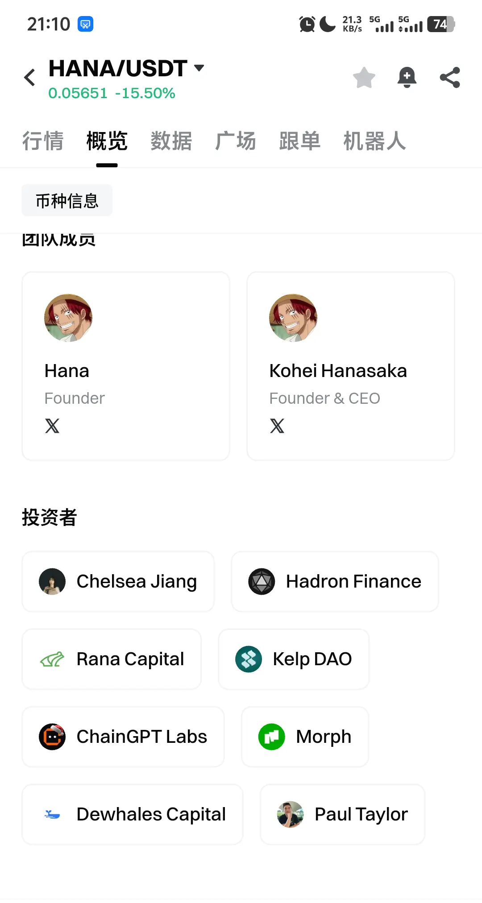Open Hadron Finance investor card
Image resolution: width=482 pixels, height=903 pixels.
[335, 581]
